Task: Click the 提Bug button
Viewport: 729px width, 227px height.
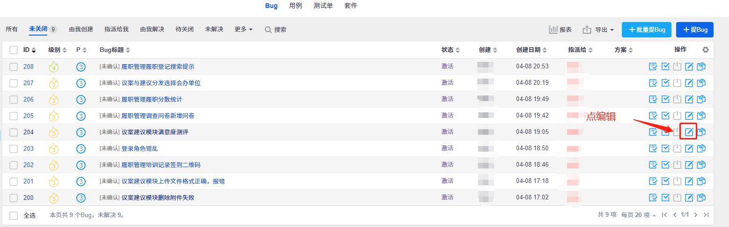Action: point(695,29)
